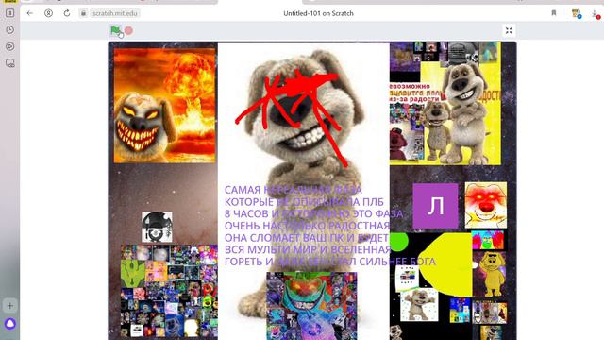604x340 pixels.
Task: Click the large yellow semicircle shape
Action: 446,264
